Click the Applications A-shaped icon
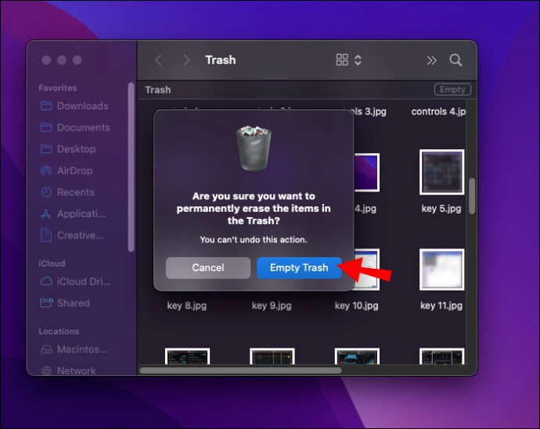The height and width of the screenshot is (429, 540). coord(46,214)
